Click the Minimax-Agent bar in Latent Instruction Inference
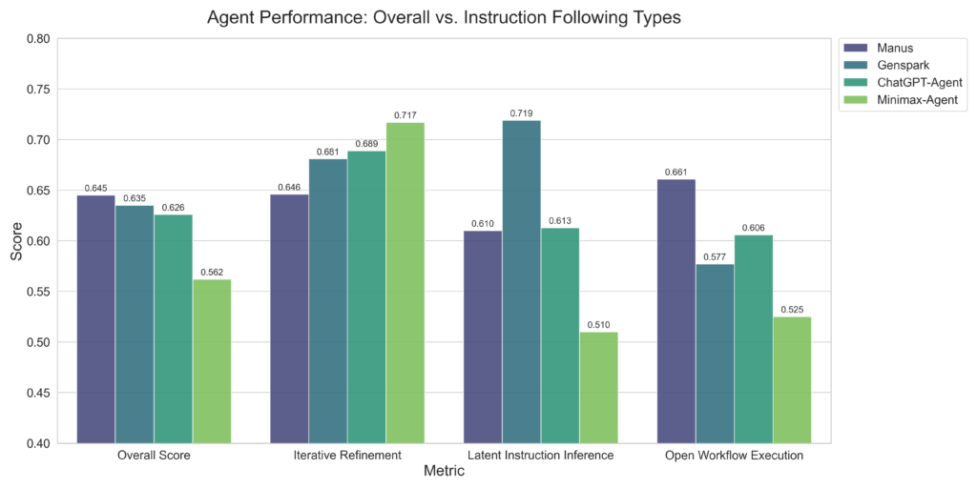977x488 pixels. click(x=598, y=388)
